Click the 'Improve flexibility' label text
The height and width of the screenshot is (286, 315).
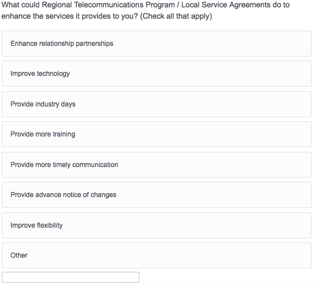(x=37, y=225)
